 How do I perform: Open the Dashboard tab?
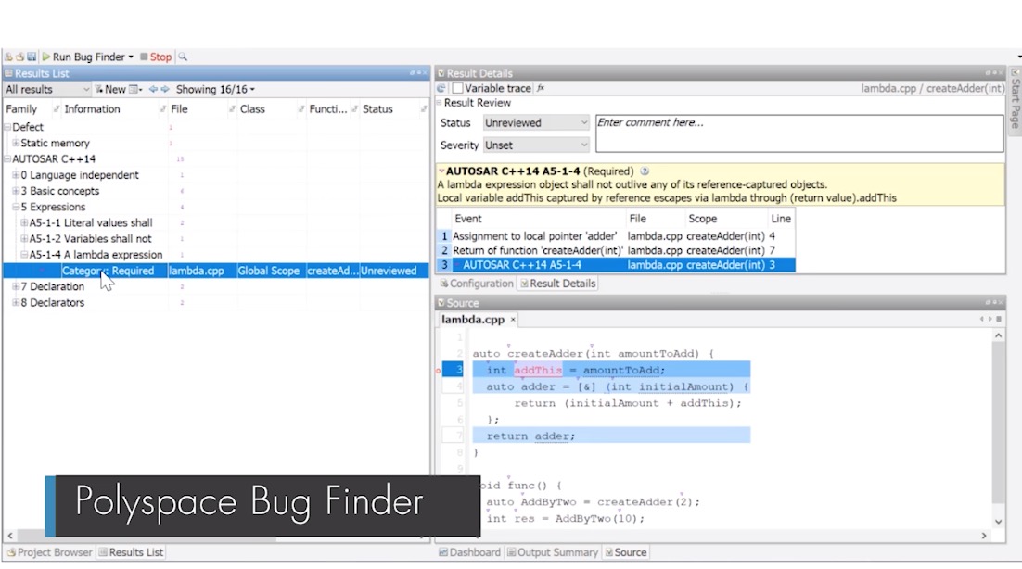(x=469, y=552)
